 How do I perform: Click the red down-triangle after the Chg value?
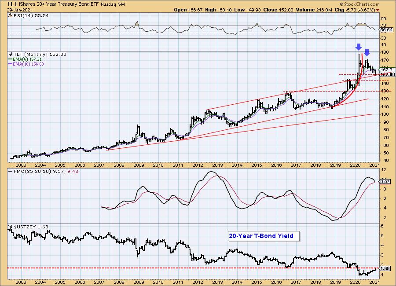coord(378,10)
